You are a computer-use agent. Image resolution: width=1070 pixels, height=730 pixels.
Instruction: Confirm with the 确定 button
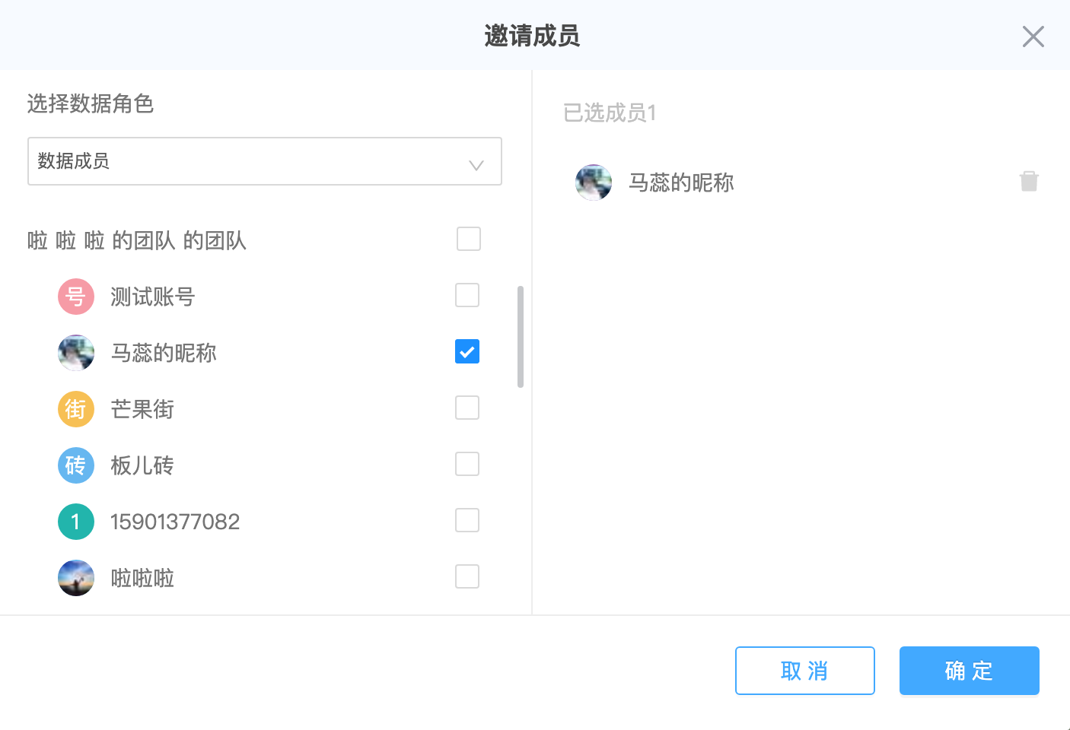[x=970, y=671]
